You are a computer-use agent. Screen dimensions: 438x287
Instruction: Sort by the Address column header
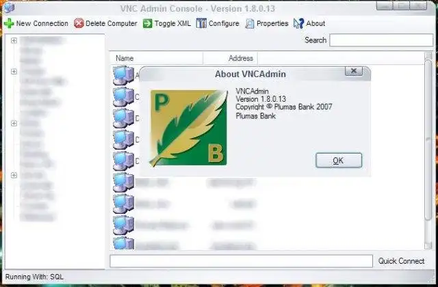[230, 58]
